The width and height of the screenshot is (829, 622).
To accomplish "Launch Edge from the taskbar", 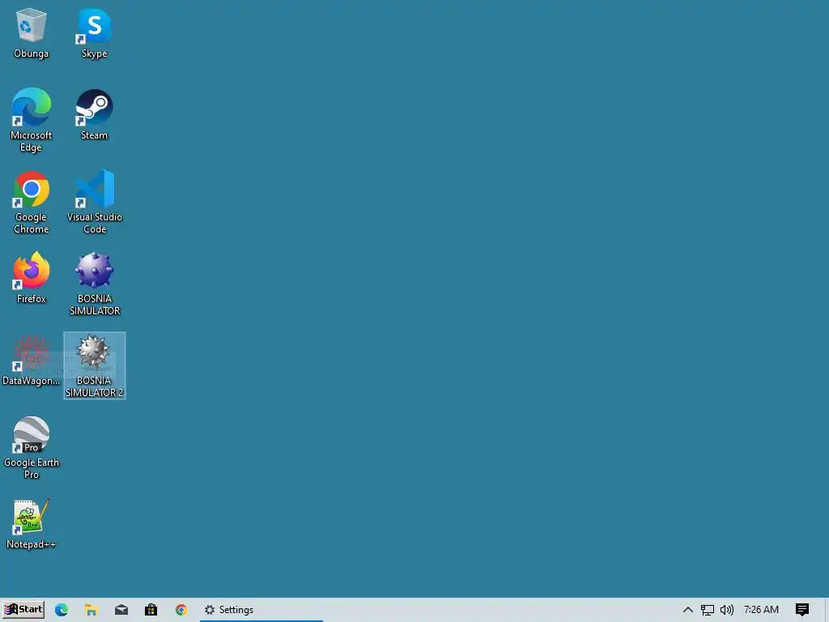I will (x=62, y=610).
